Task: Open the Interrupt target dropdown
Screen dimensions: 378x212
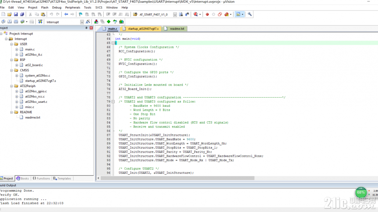Action: point(82,22)
